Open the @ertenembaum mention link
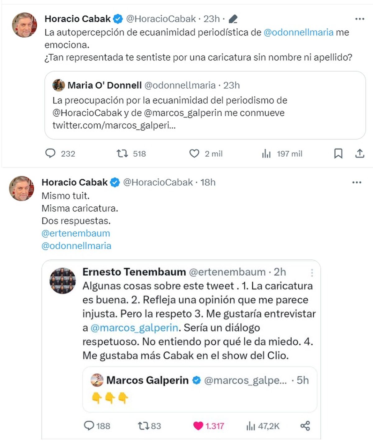Screen dimensions: 373x442 click(x=76, y=233)
